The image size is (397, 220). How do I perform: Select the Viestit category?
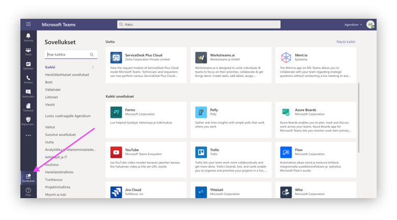pos(50,105)
